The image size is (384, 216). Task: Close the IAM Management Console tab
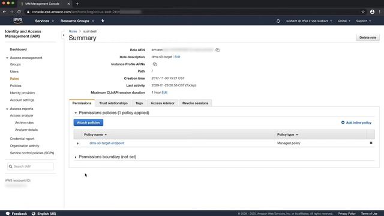(x=68, y=4)
